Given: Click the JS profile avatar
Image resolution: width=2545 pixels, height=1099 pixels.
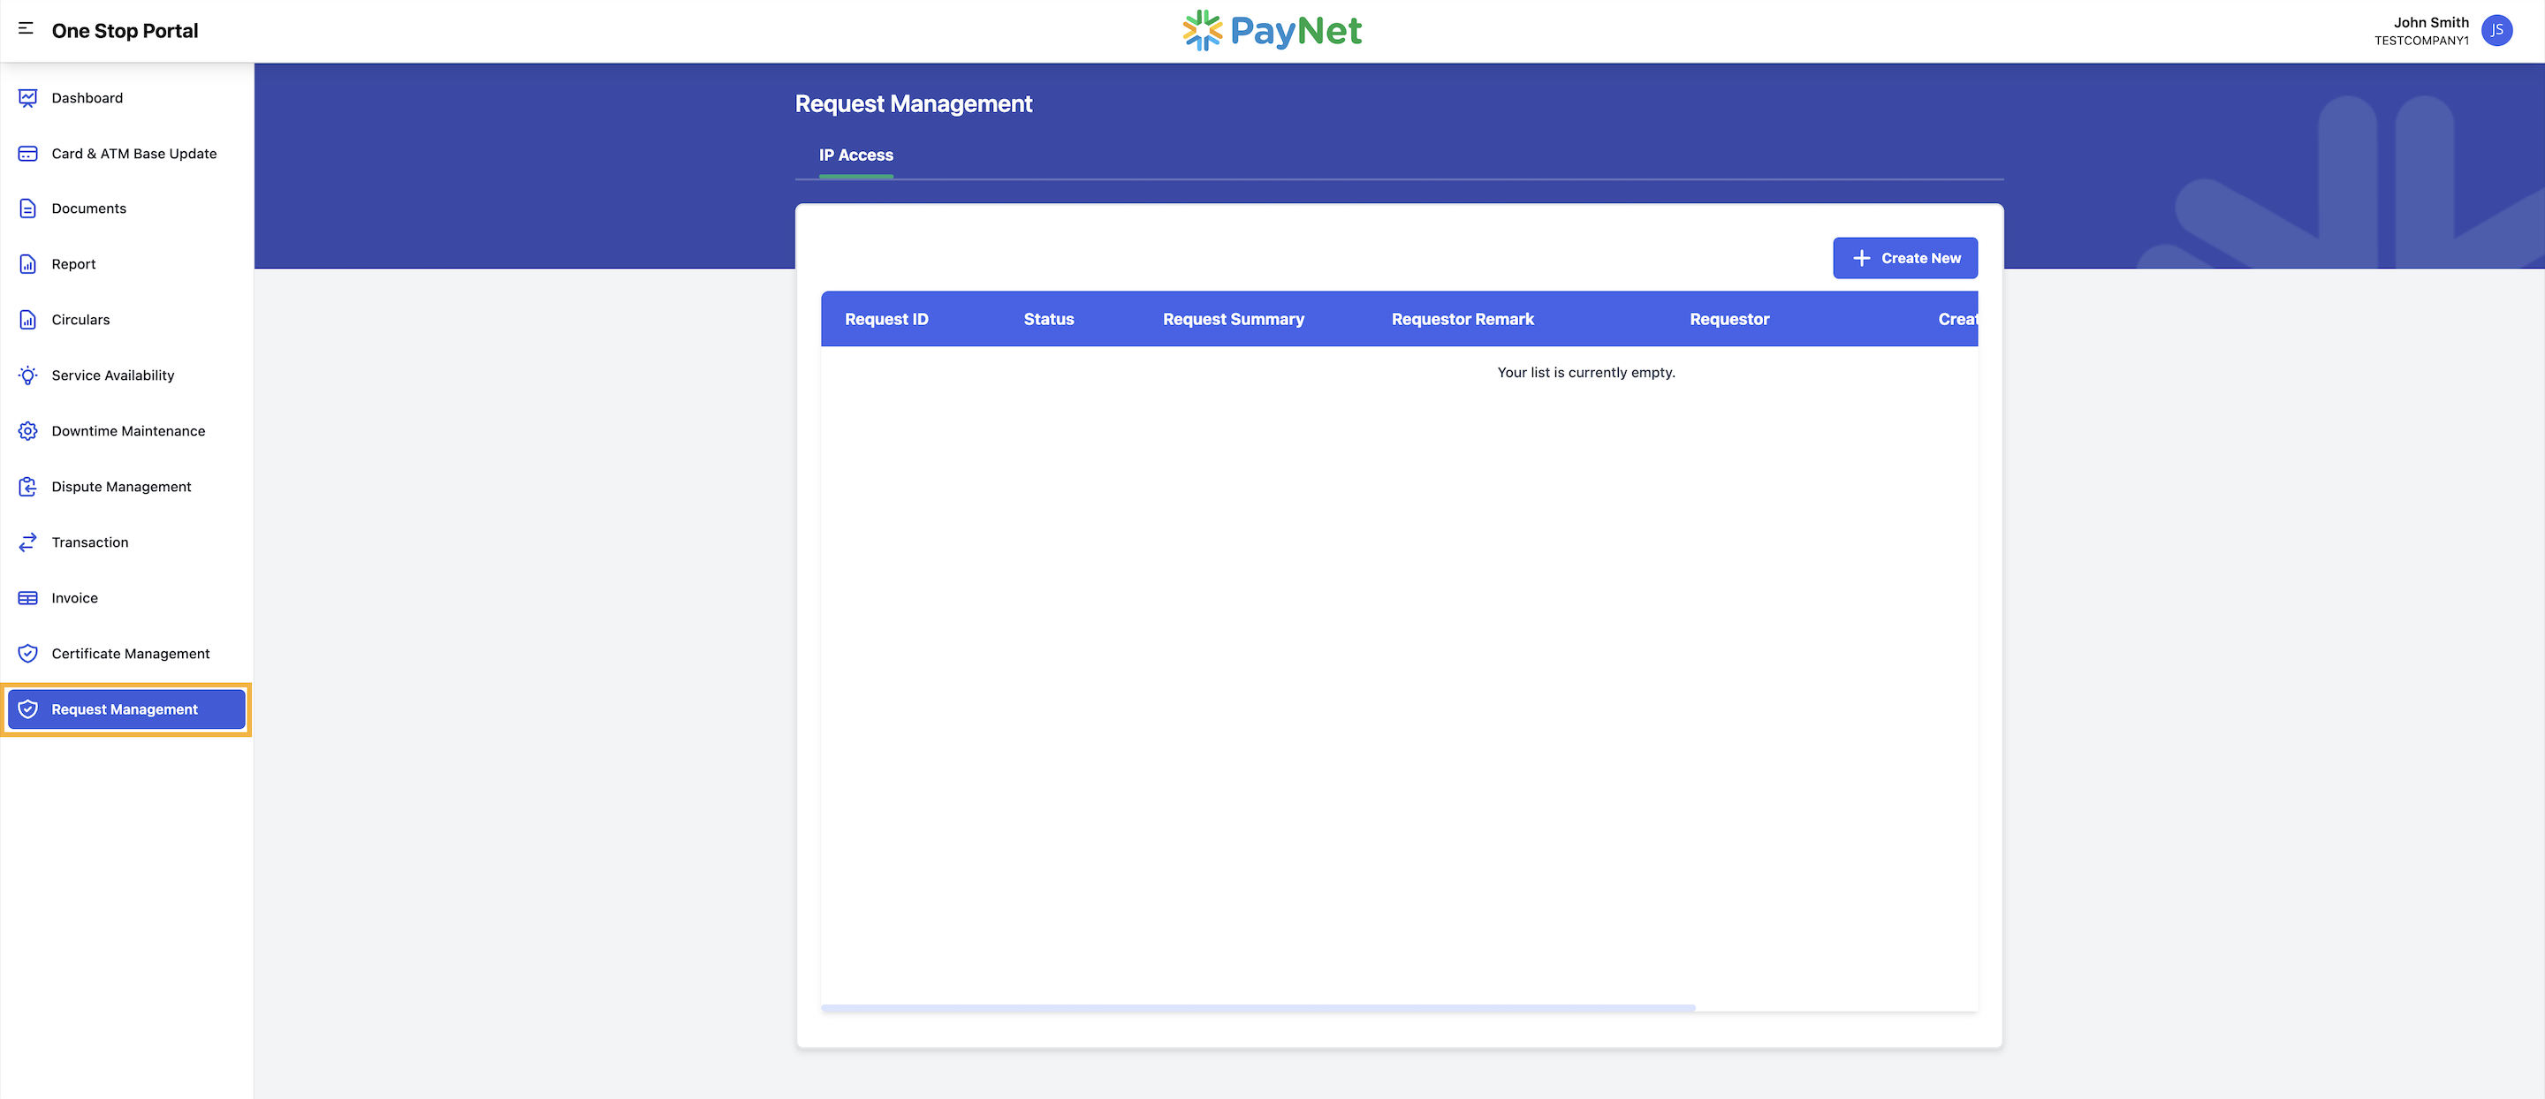Looking at the screenshot, I should pos(2497,31).
